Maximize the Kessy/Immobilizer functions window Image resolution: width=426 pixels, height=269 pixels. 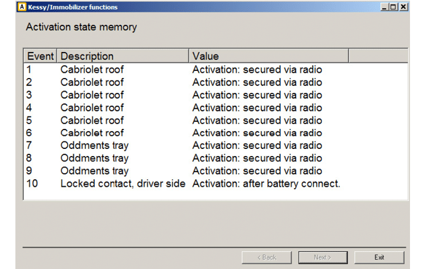[x=393, y=7]
